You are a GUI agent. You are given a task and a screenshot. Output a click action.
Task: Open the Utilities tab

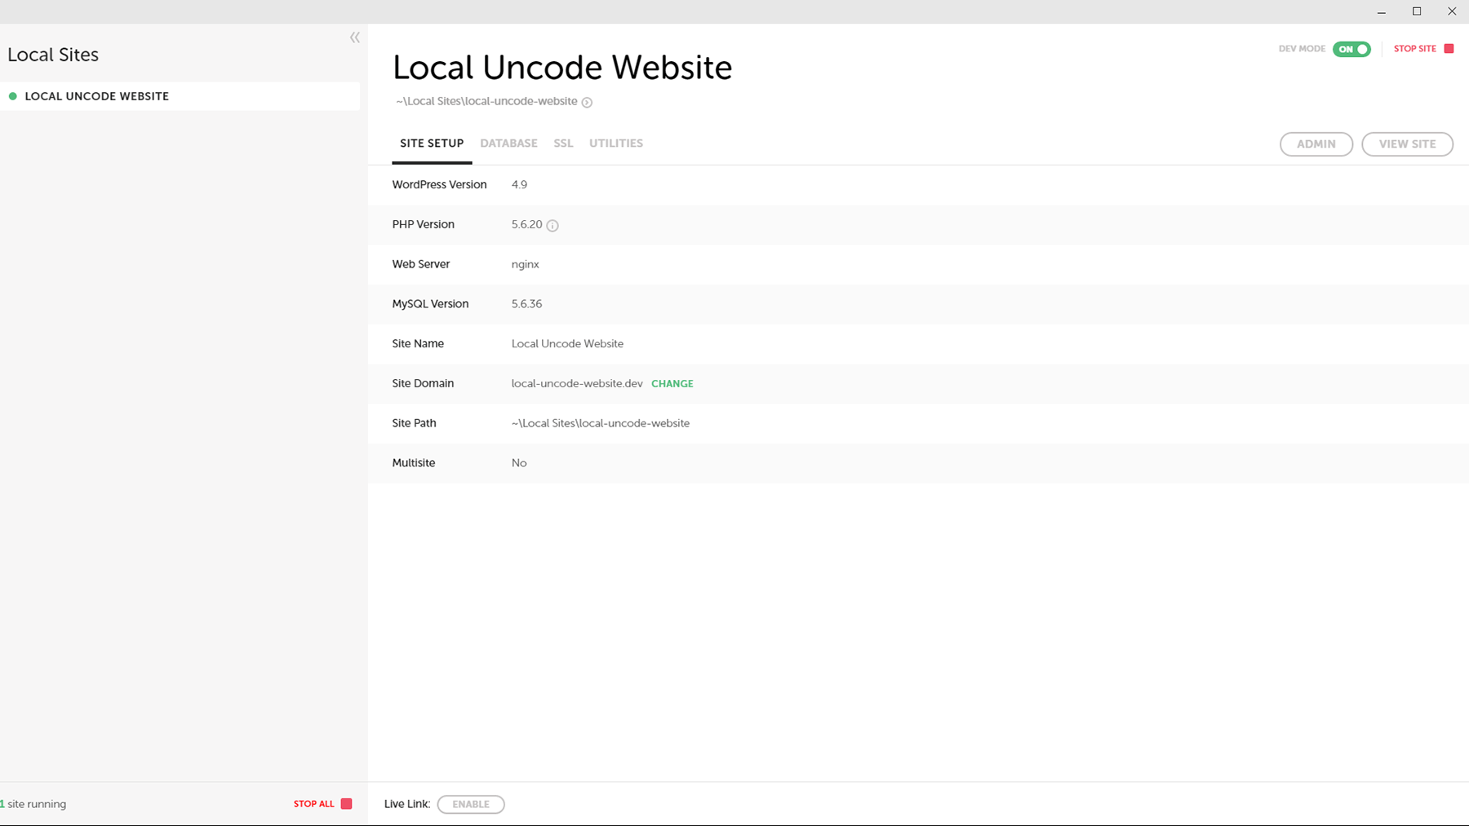point(616,144)
